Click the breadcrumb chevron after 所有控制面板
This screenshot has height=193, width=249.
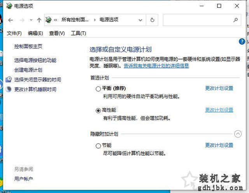pos(95,20)
